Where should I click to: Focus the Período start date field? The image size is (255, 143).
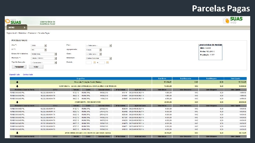(89, 62)
